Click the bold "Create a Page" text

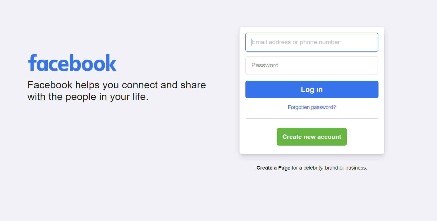tap(273, 168)
